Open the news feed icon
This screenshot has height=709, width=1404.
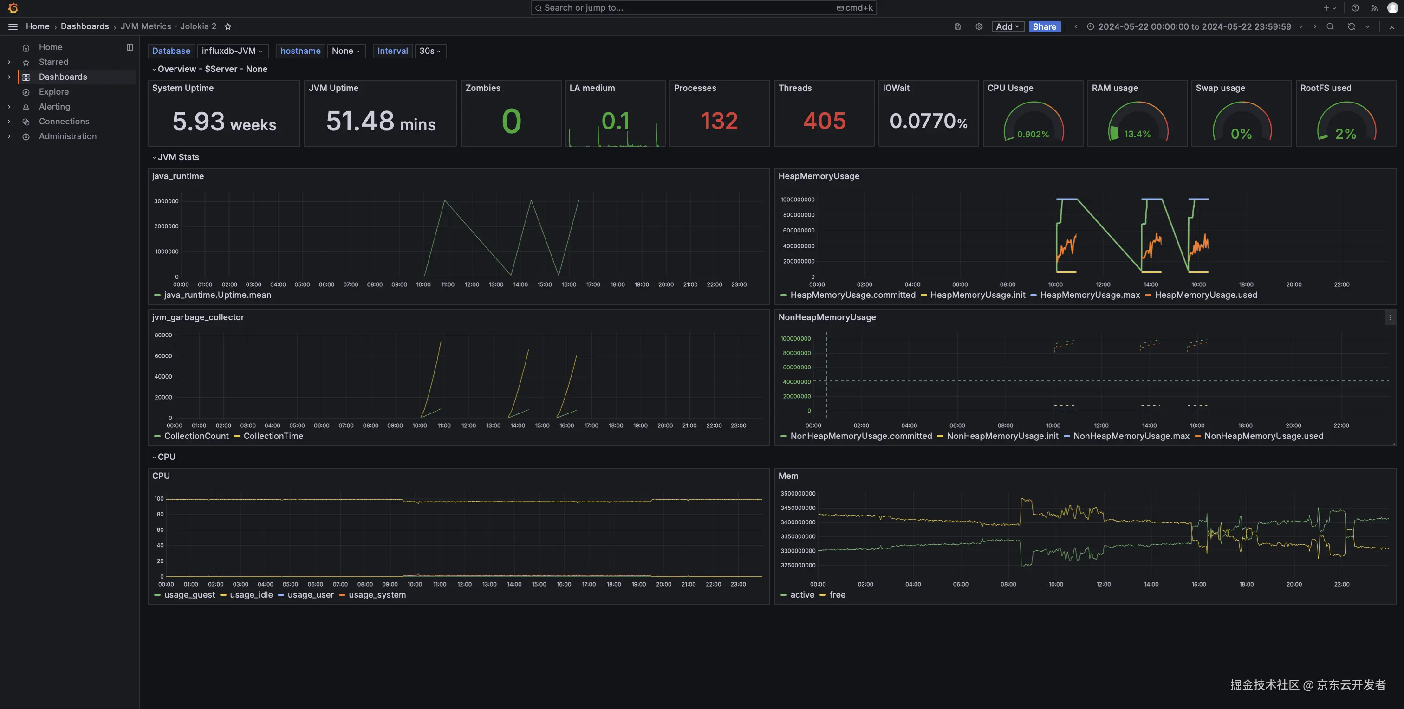1374,8
